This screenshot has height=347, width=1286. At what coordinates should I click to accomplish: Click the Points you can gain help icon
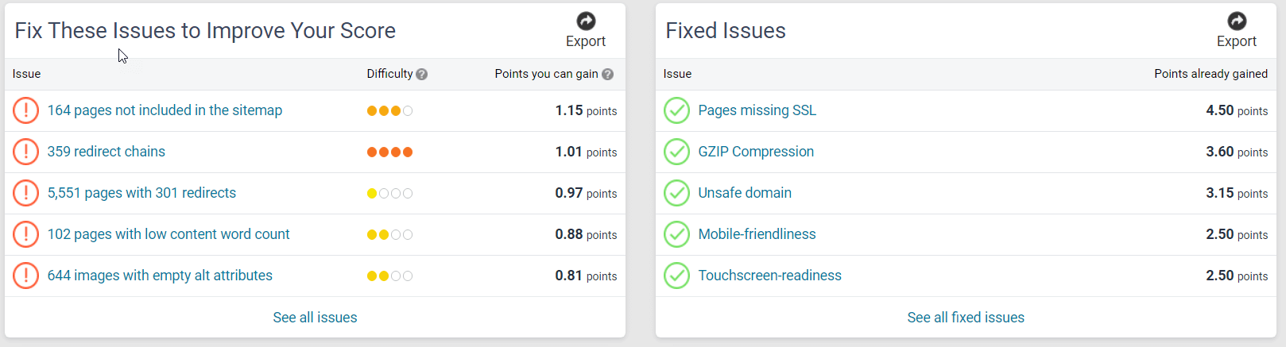608,75
